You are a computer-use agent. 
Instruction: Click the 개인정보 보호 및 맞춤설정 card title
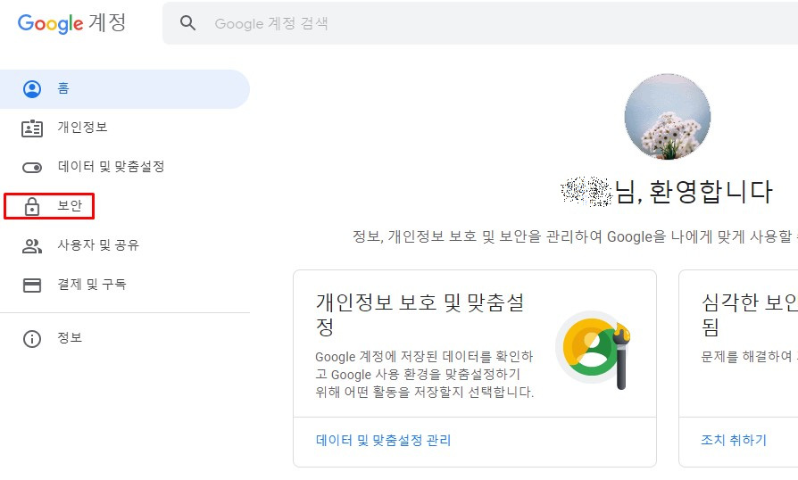click(x=420, y=314)
